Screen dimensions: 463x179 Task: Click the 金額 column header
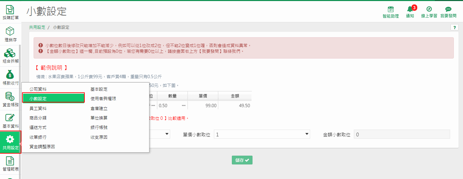(x=236, y=96)
